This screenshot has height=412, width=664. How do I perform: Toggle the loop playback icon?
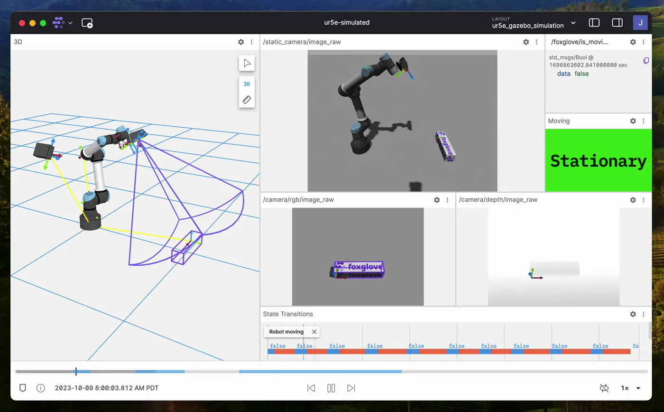[604, 388]
